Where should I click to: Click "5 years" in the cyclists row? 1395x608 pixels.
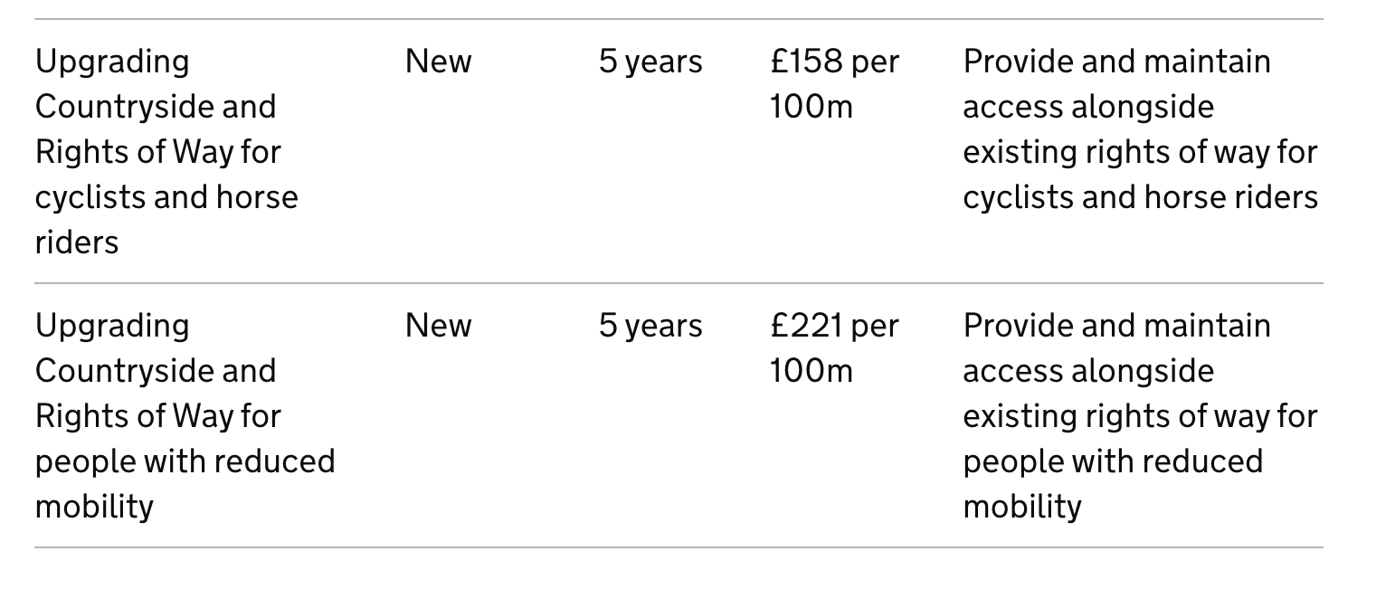[650, 62]
